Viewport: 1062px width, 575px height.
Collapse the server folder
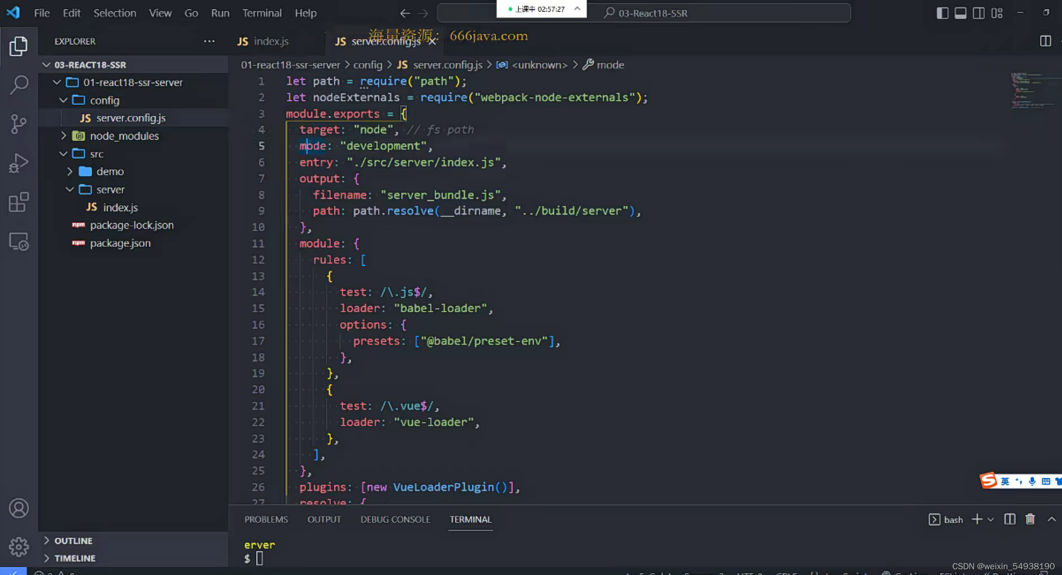tap(70, 190)
